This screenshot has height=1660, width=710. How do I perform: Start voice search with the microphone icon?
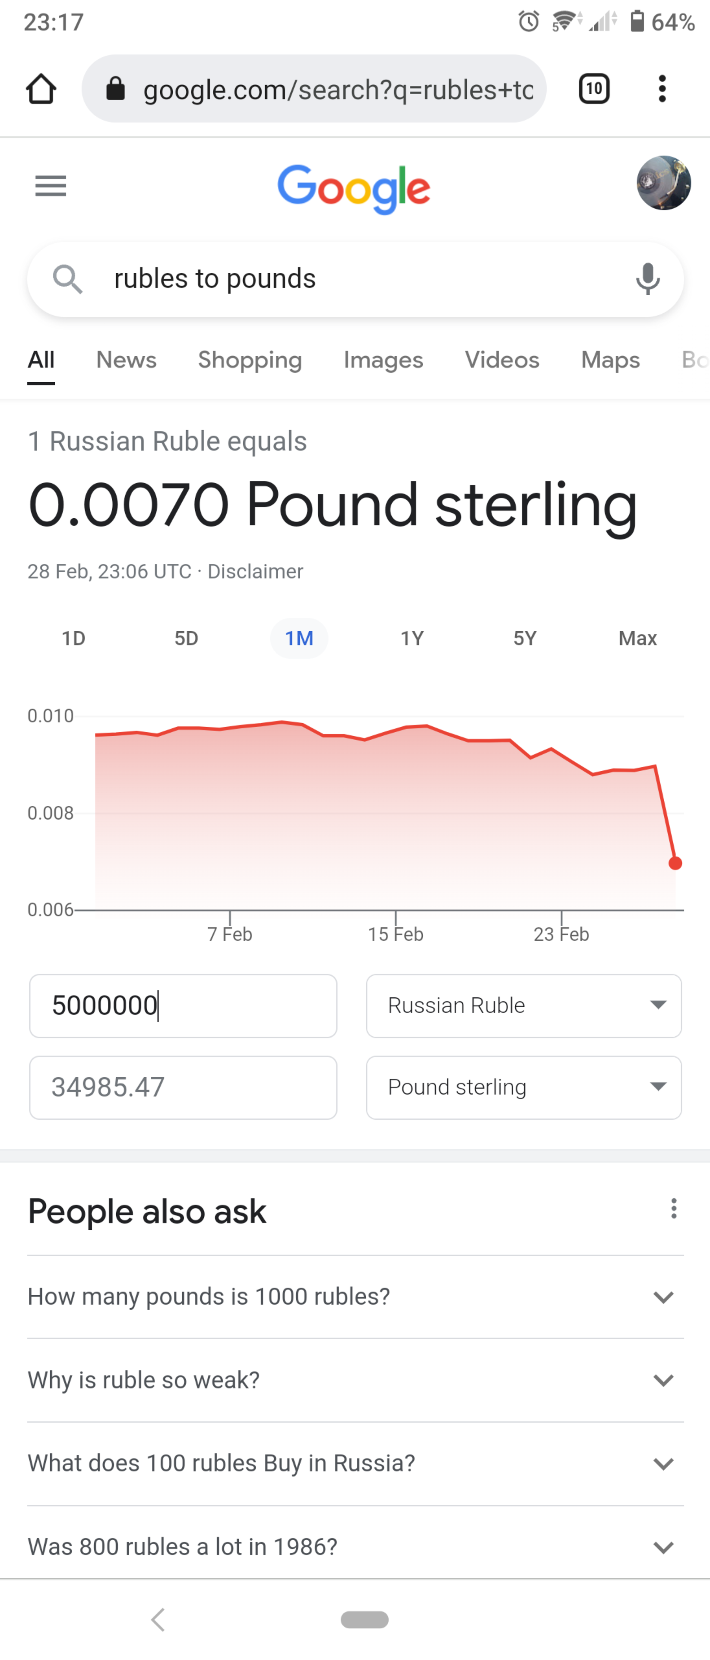[x=647, y=279]
